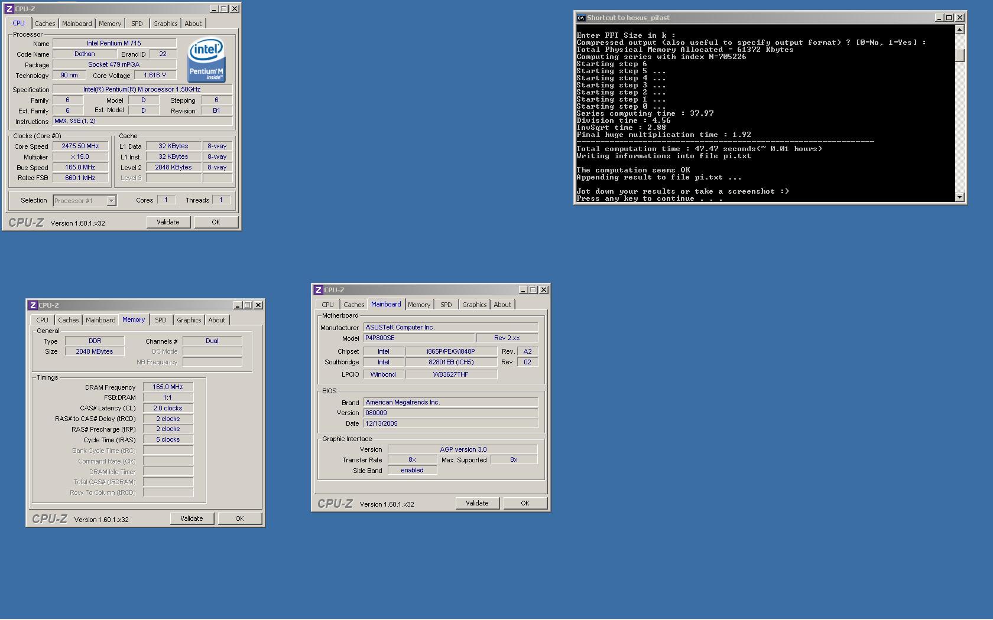The width and height of the screenshot is (993, 620).
Task: Click OK in the Mainboard window
Action: click(525, 503)
